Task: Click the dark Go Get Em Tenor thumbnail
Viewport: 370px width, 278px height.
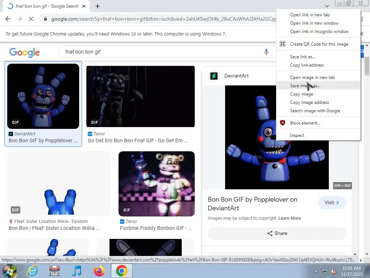Action: click(141, 96)
